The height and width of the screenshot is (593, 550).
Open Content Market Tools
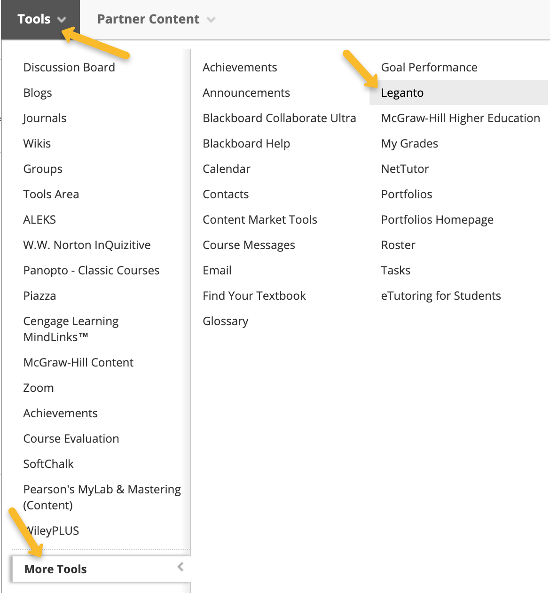[260, 219]
